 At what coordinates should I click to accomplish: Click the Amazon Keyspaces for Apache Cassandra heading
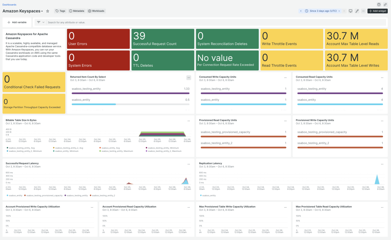click(27, 36)
